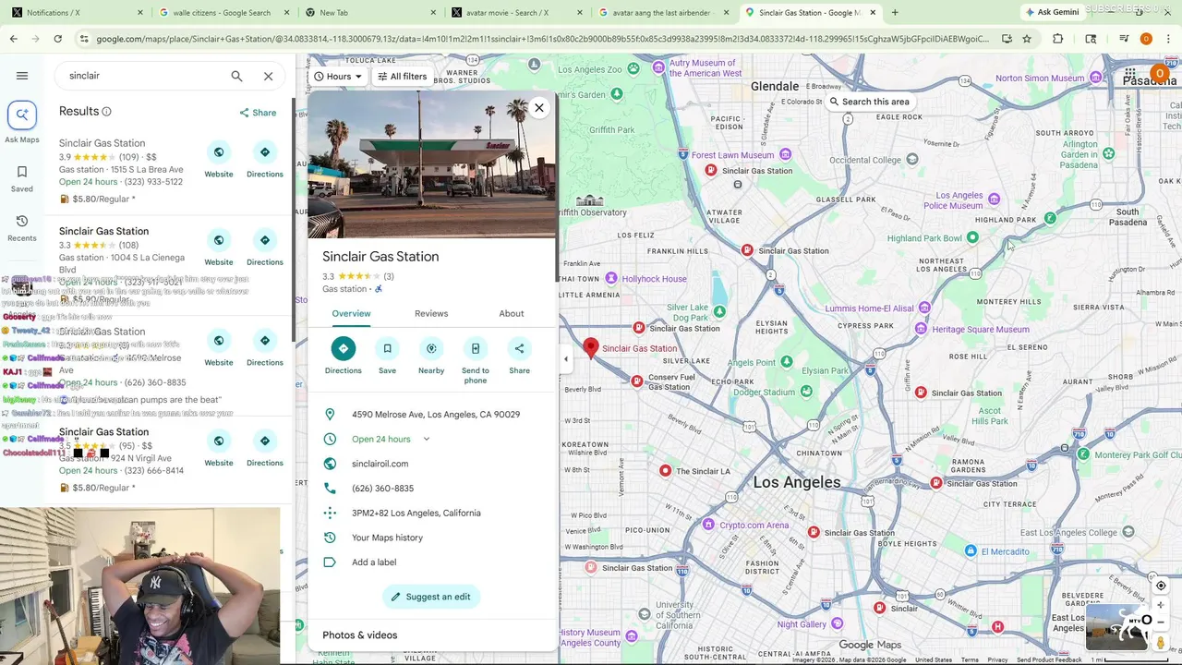This screenshot has width=1182, height=665.
Task: Go back in browser history
Action: pyautogui.click(x=13, y=39)
